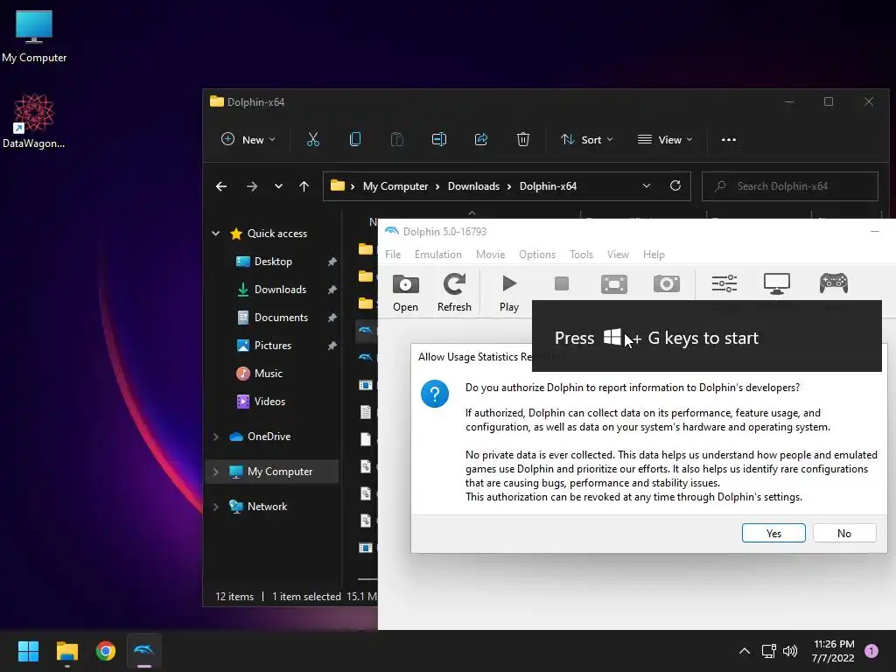Expand the OneDrive tree node
The height and width of the screenshot is (672, 896).
click(x=216, y=437)
